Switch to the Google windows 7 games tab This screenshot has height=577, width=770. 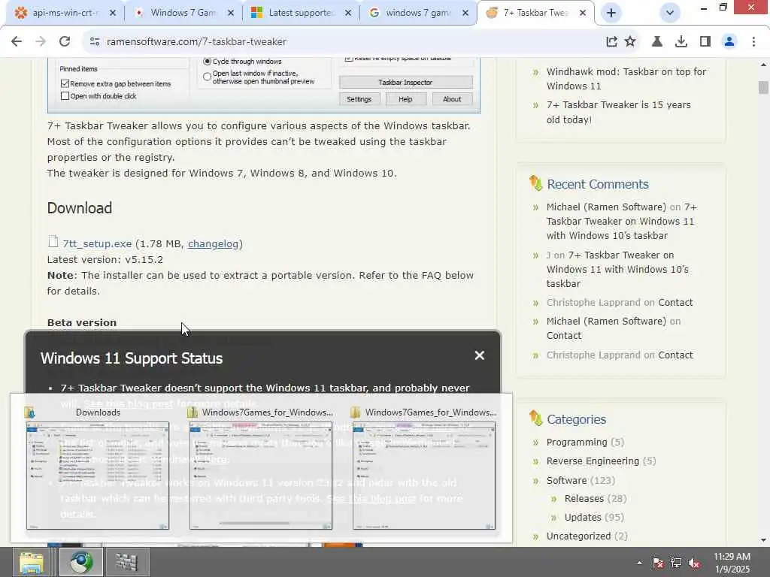tap(418, 13)
